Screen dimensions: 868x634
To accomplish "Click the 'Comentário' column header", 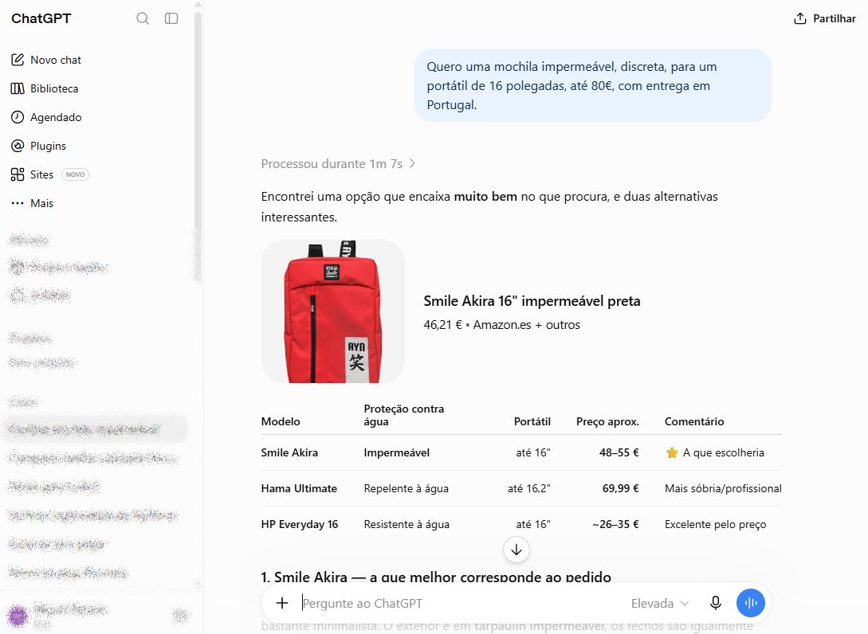I will [x=694, y=421].
